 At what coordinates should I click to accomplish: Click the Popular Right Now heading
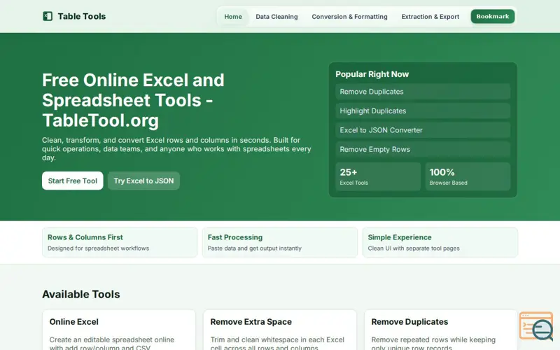(x=372, y=74)
